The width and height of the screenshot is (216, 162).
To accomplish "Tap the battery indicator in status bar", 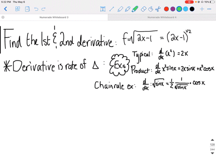I will pyautogui.click(x=212, y=2).
